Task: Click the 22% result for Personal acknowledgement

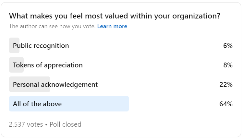Action: 226,85
